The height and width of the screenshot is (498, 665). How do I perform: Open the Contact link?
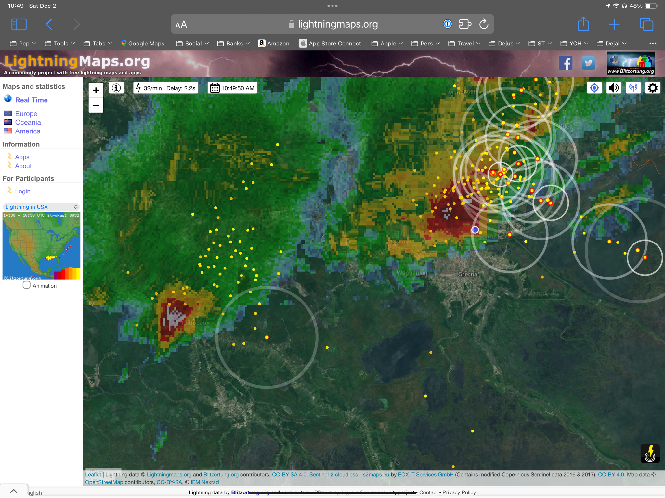pos(428,492)
